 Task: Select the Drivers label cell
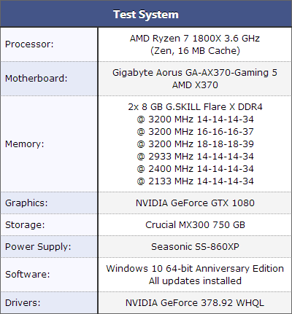click(x=49, y=302)
